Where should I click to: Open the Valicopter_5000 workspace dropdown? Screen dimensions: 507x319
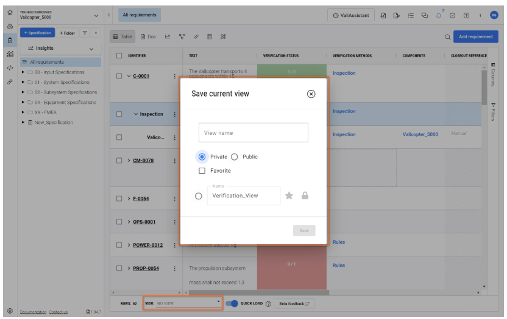(x=96, y=15)
